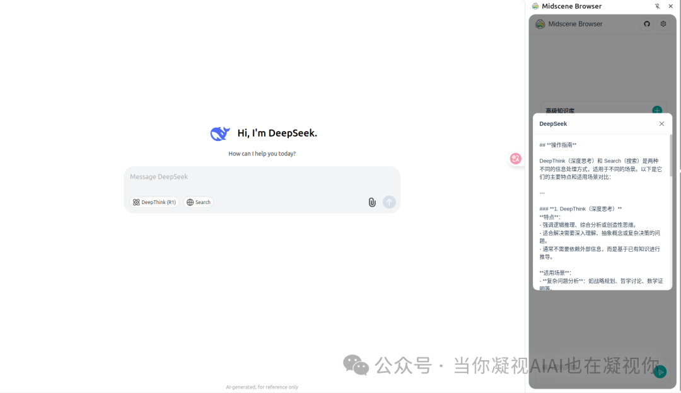Close the Midscene Browser side panel
681x393 pixels.
coord(670,6)
